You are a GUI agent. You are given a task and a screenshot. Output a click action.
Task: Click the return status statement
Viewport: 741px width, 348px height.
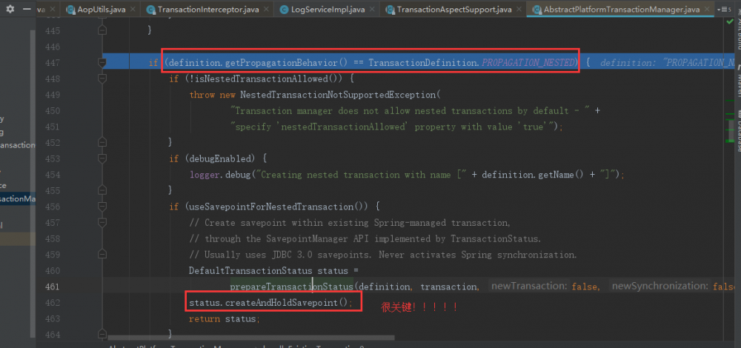pos(225,318)
